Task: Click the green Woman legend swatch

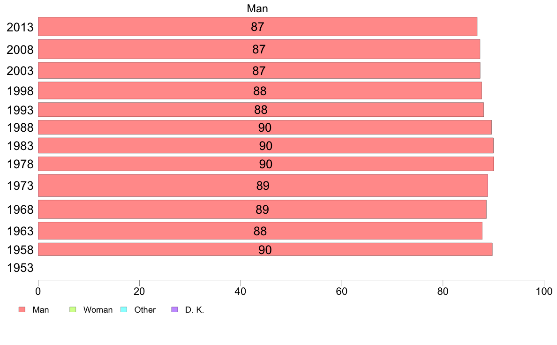Action: tap(73, 309)
